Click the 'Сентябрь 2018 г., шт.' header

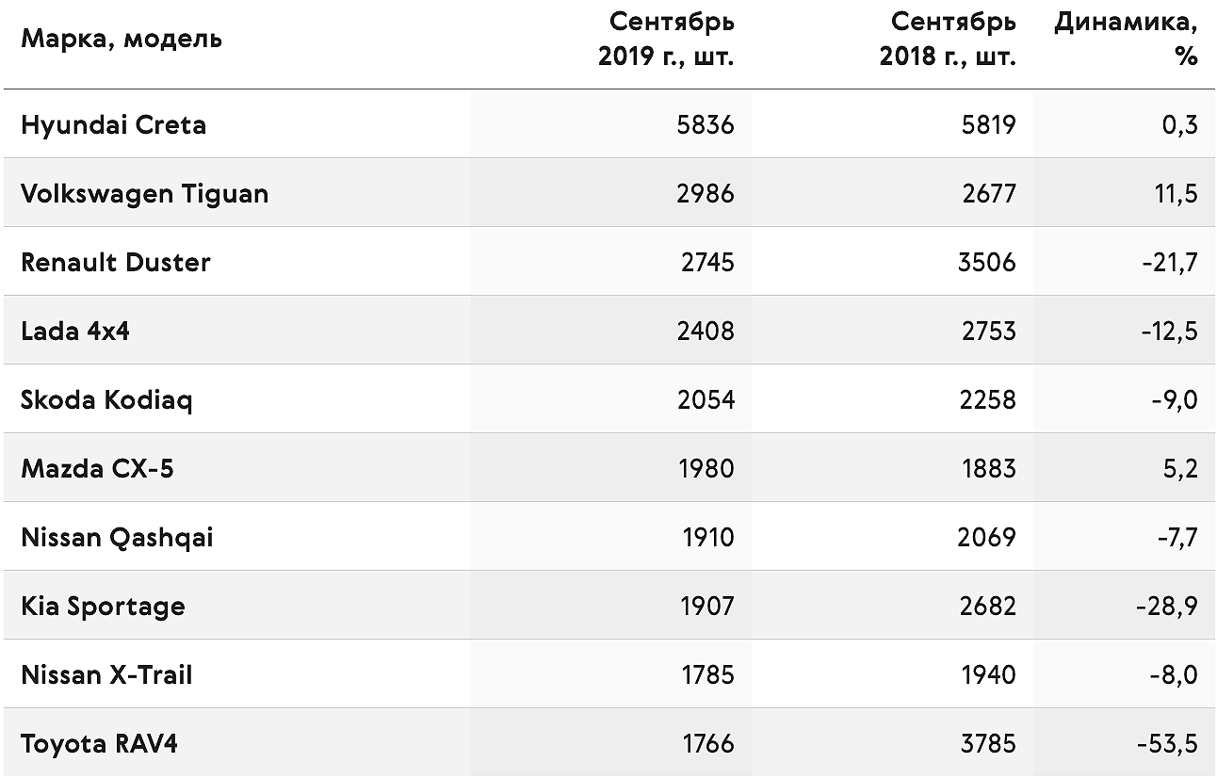(x=948, y=39)
